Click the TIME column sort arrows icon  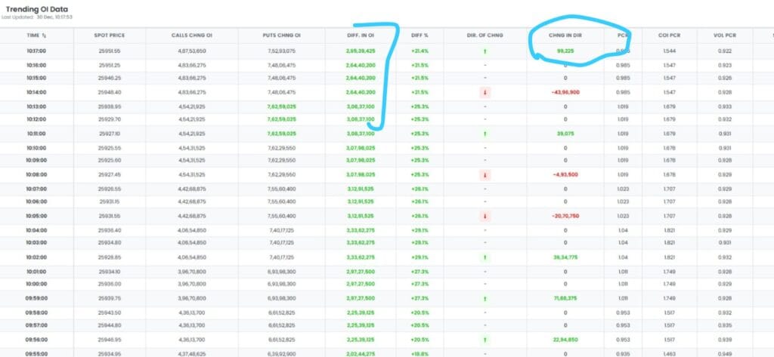click(x=44, y=35)
